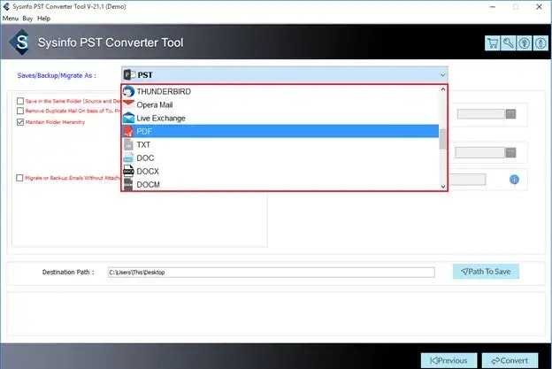The width and height of the screenshot is (552, 369).
Task: Click the Thunderbird icon in format list
Action: (128, 91)
